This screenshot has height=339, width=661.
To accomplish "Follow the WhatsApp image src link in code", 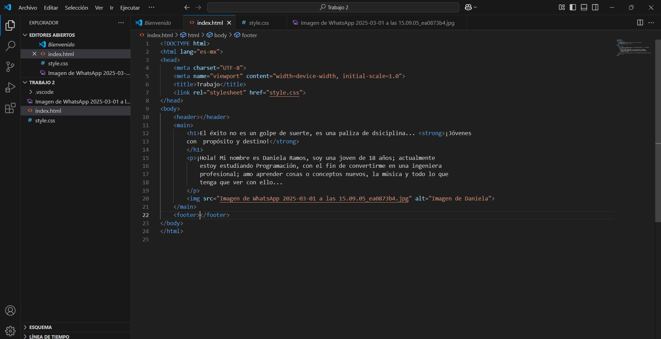I will pyautogui.click(x=314, y=198).
